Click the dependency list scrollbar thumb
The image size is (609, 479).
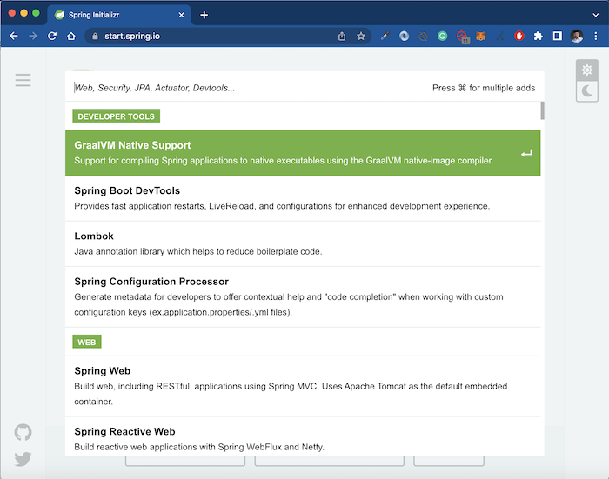click(542, 110)
